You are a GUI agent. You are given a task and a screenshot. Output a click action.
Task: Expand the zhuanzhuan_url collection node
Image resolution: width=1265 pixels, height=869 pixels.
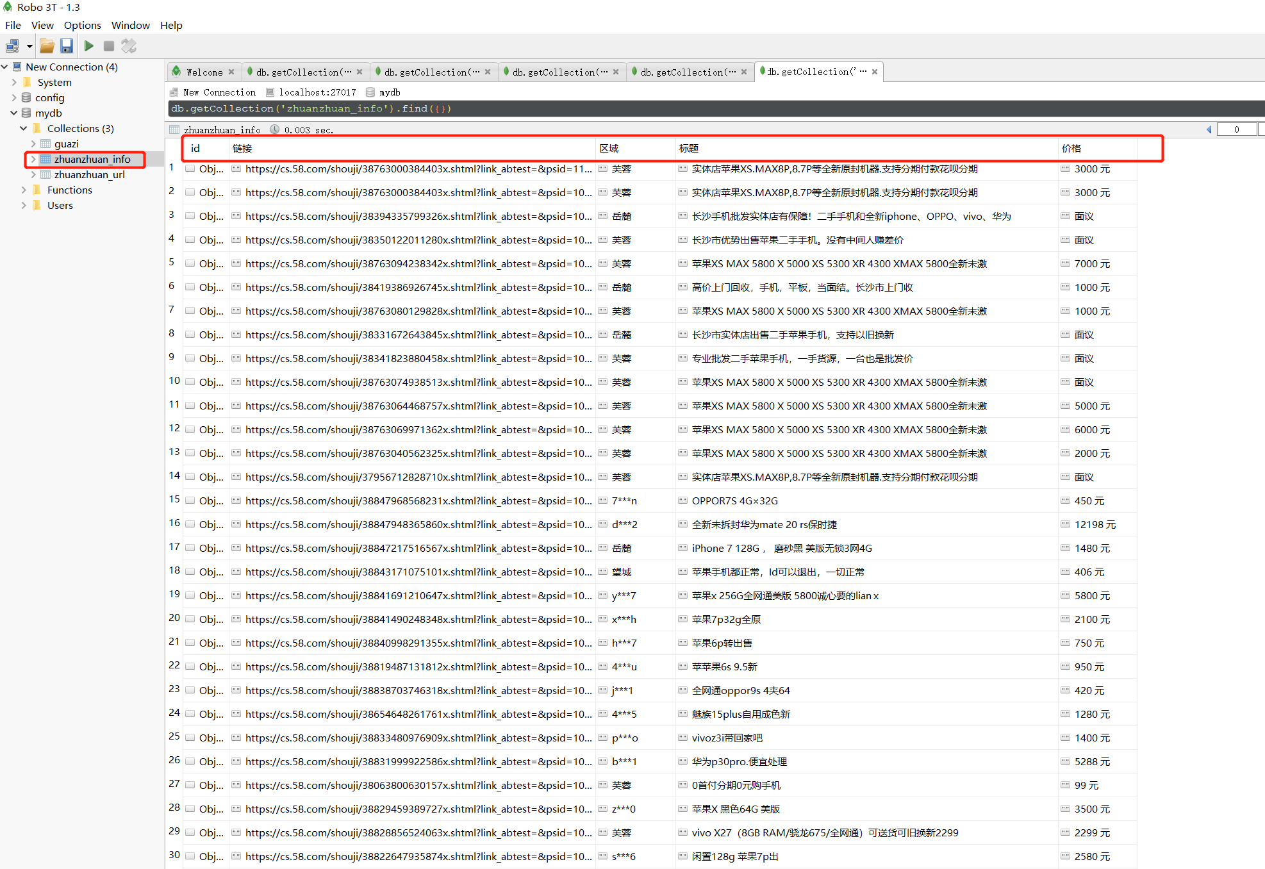33,174
